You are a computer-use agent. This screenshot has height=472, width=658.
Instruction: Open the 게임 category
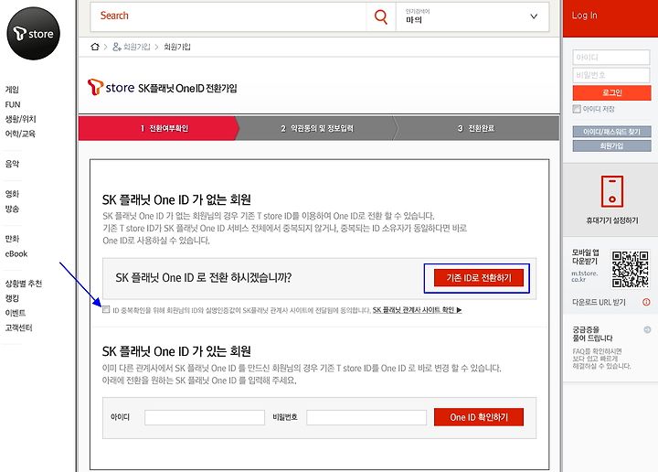pos(12,90)
